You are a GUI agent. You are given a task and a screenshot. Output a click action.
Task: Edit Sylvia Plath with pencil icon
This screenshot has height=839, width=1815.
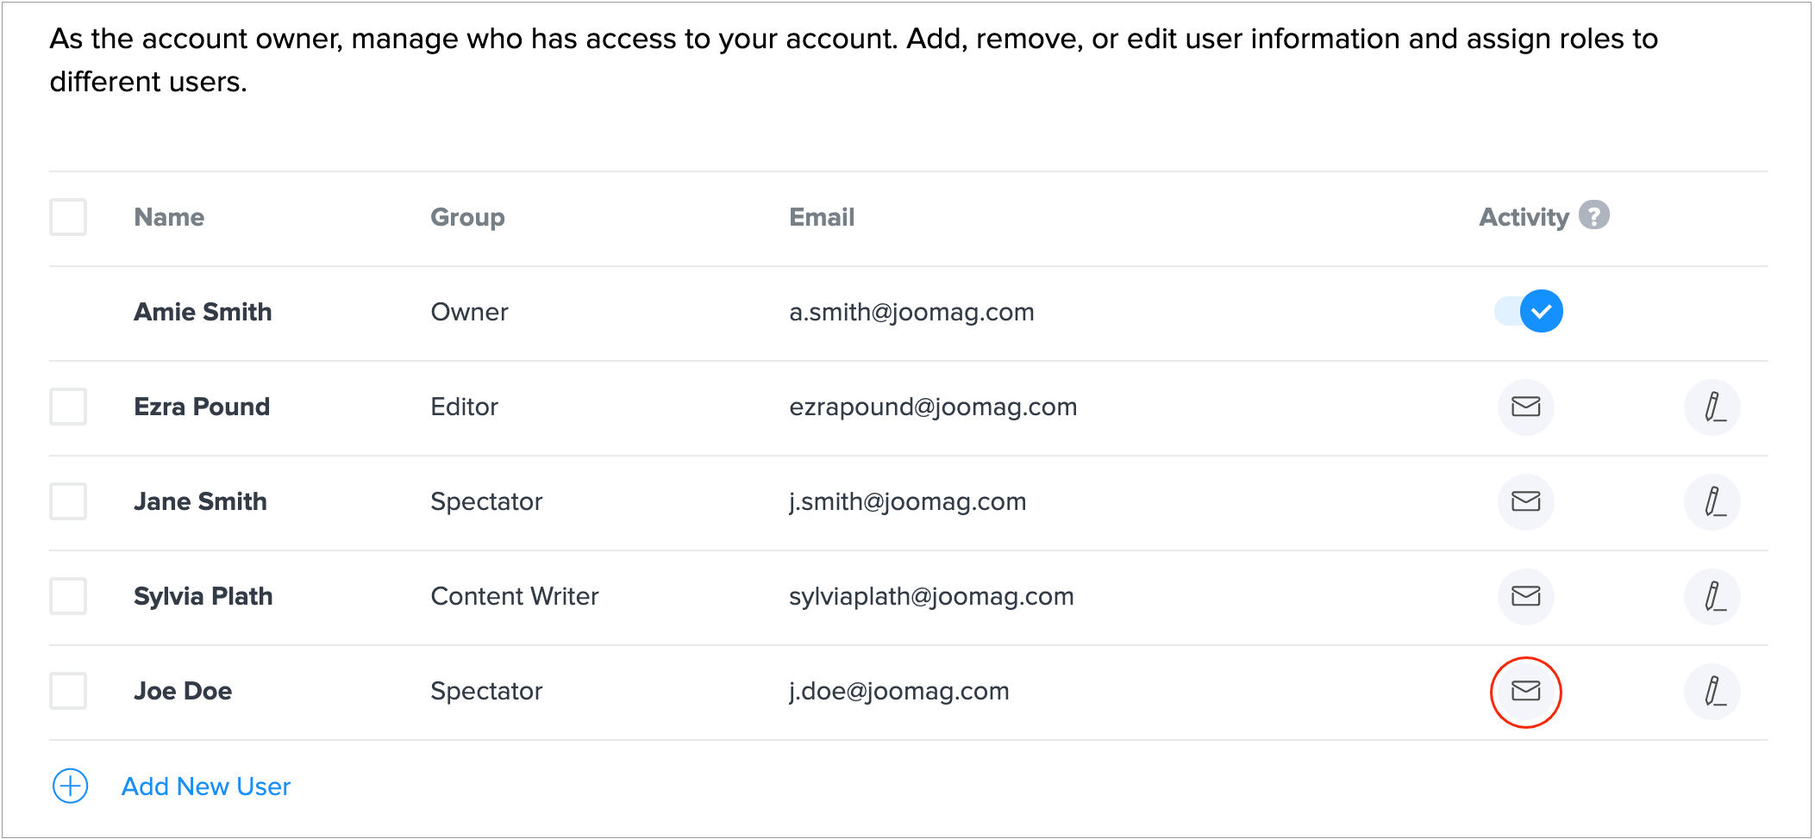1712,596
